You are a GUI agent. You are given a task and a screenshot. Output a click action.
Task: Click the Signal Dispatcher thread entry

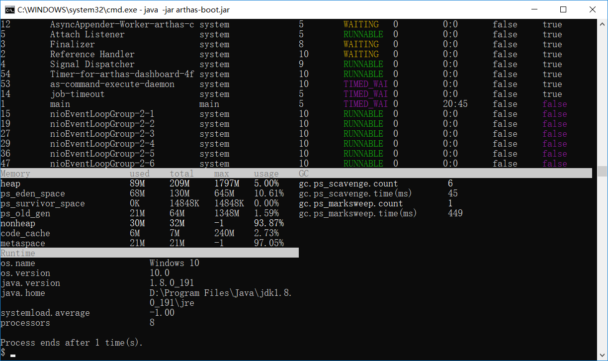92,64
